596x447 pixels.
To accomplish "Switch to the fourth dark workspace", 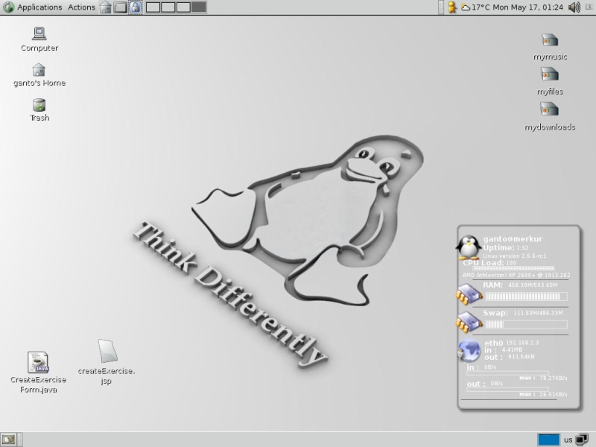I will point(199,7).
